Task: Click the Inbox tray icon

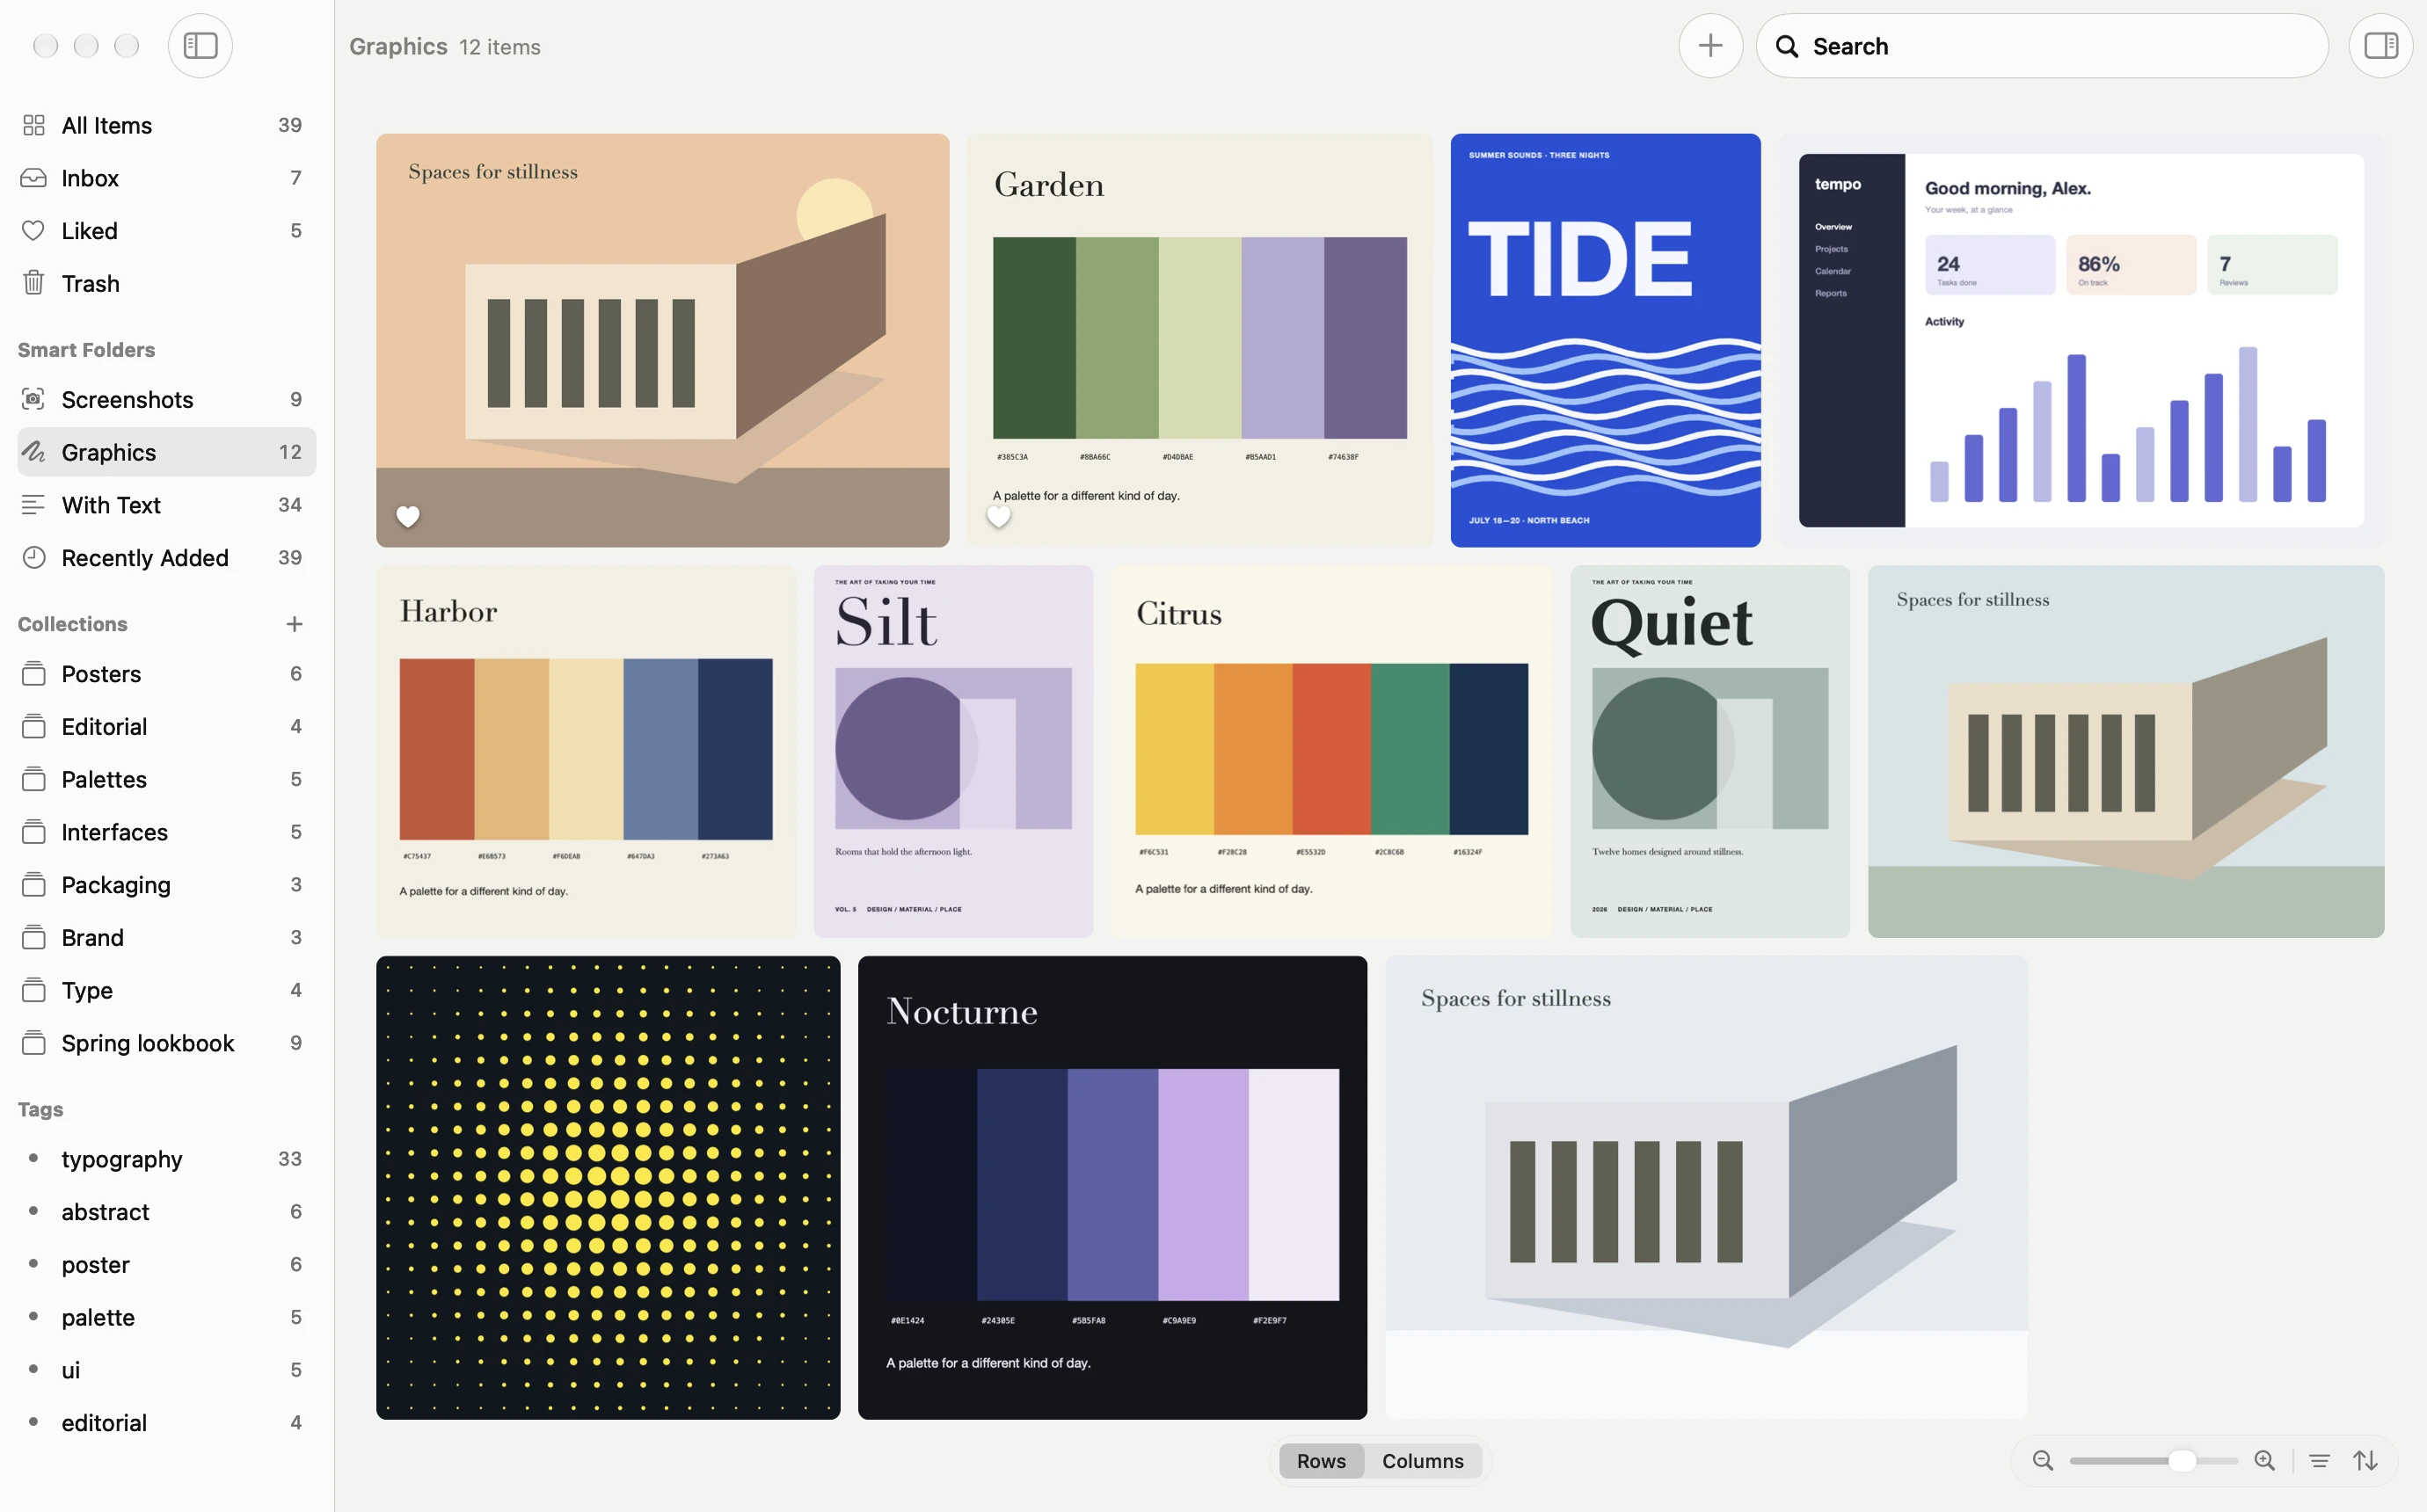Action: (34, 178)
